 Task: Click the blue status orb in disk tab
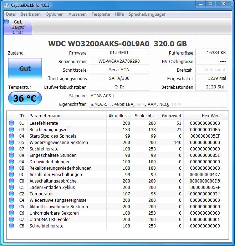[x=6, y=21]
